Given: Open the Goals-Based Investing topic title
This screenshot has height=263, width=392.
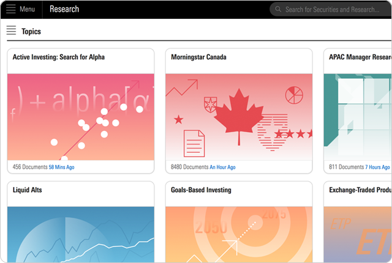Looking at the screenshot, I should point(202,190).
